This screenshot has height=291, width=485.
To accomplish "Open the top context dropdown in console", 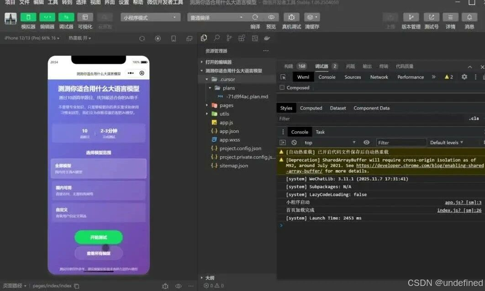I will tap(330, 143).
